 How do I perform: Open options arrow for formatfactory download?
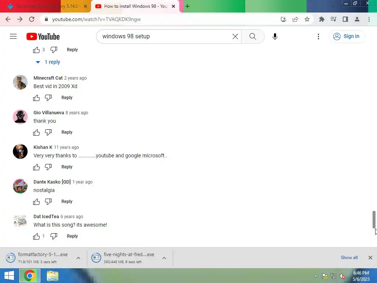[78, 258]
